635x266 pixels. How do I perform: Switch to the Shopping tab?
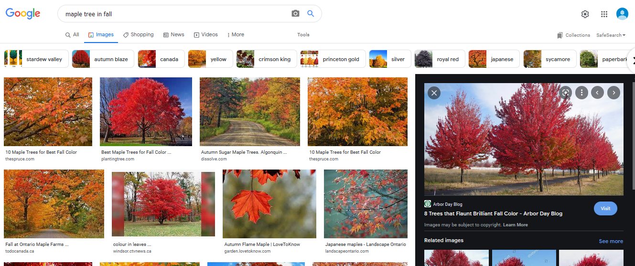[138, 34]
